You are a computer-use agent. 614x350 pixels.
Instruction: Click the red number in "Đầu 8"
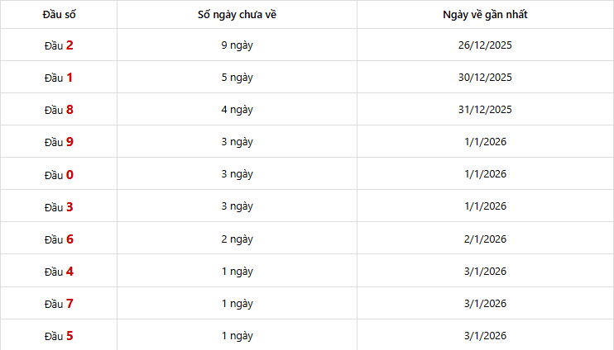click(x=70, y=110)
